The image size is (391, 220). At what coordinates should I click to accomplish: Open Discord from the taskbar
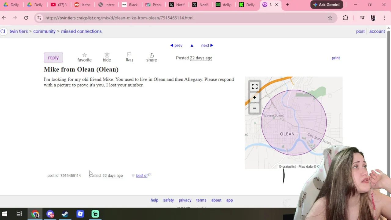pos(50,214)
